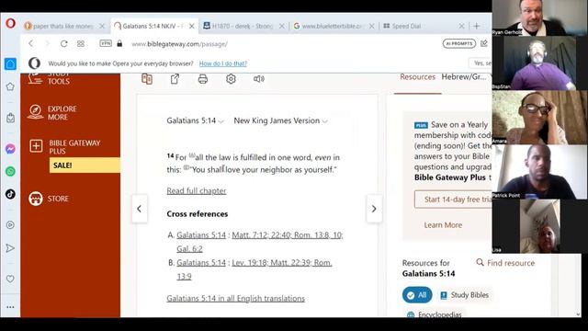Open AI Prompts button in address bar
The image size is (588, 331).
coord(459,43)
